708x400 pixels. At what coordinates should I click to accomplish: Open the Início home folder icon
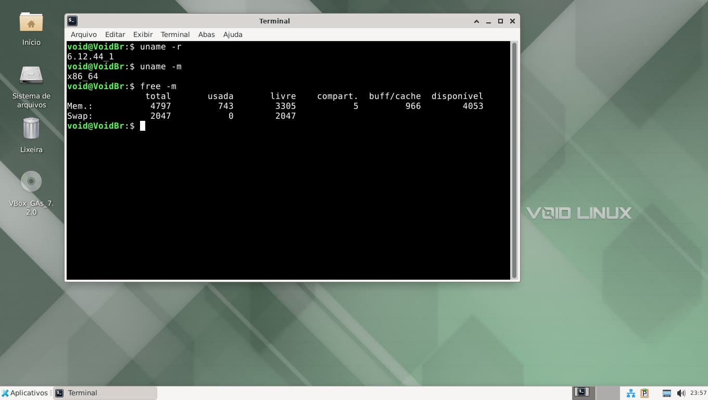(31, 22)
